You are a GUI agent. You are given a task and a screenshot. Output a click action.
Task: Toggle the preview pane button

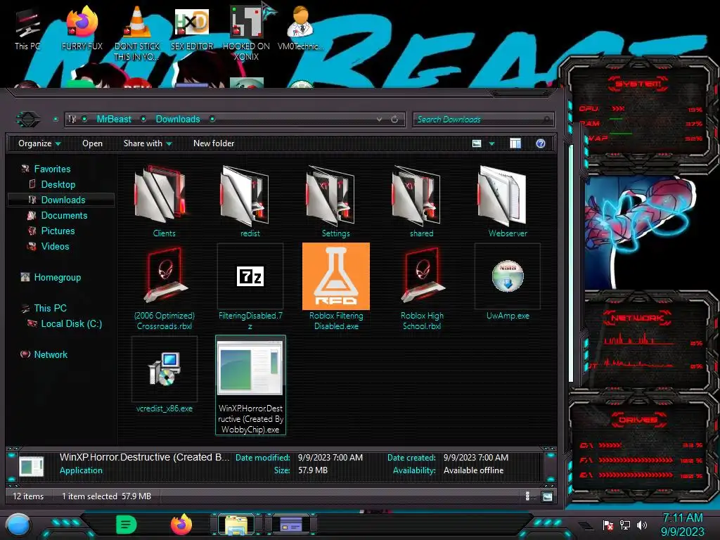coord(515,143)
